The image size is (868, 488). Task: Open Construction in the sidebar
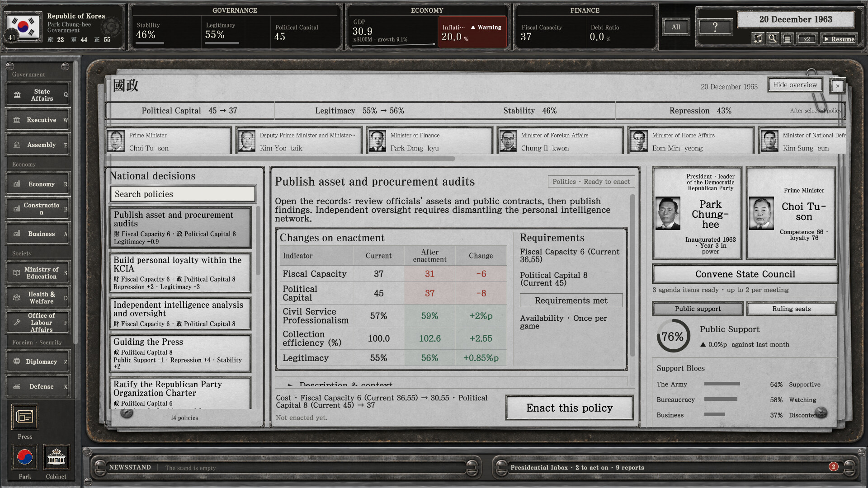click(x=38, y=209)
